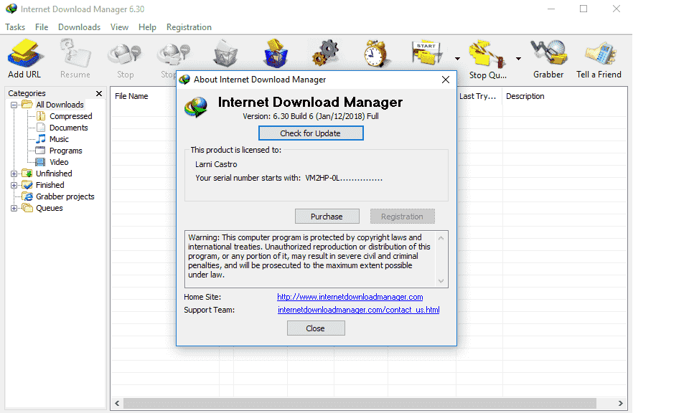Click the horizontal scrollbar left arrow
Screen dimensions: 689x413
pos(117,404)
